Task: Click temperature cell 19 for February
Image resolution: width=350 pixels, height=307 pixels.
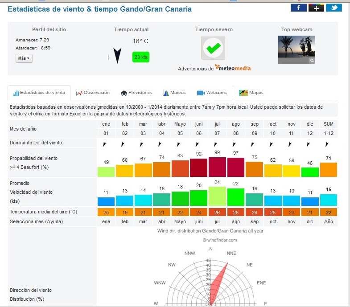Action: pos(125,213)
